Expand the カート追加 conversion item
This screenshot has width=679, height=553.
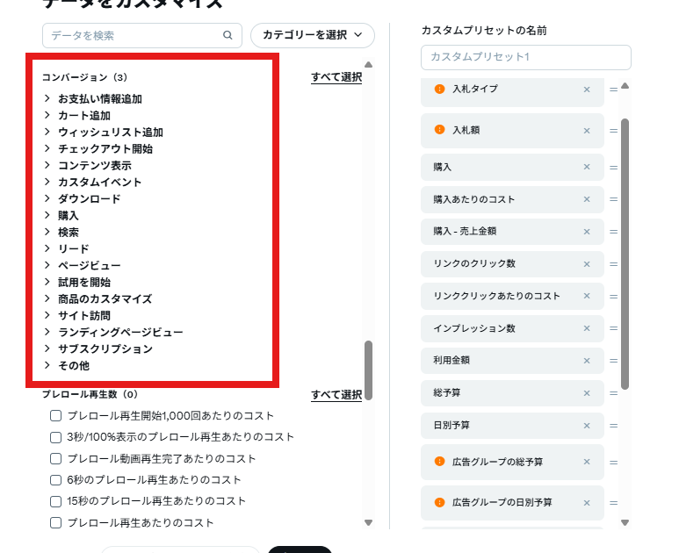click(x=47, y=116)
